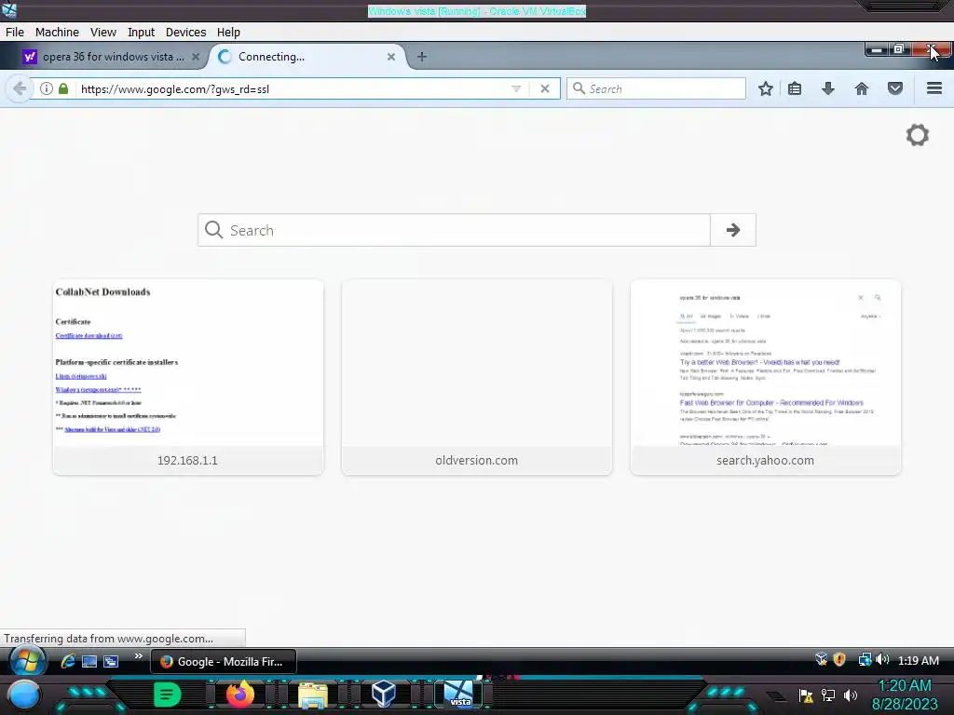
Task: Launch Internet Explorer from quick launch
Action: [x=67, y=661]
